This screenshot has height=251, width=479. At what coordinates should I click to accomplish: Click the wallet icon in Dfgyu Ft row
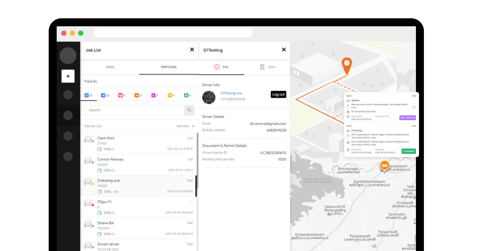point(99,213)
